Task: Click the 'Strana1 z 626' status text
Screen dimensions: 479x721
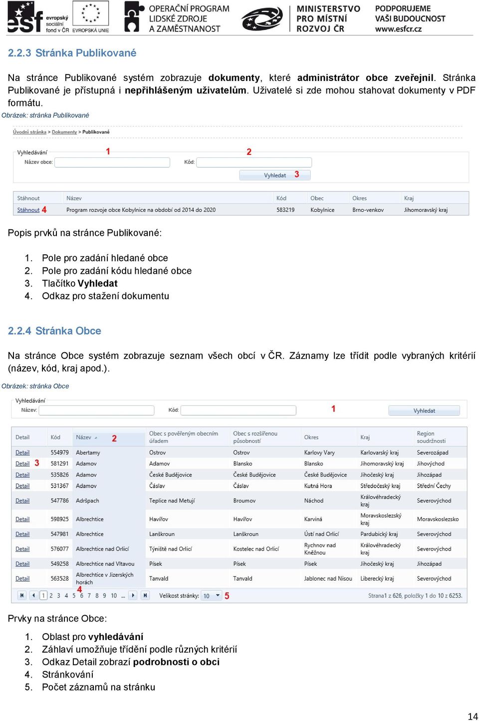Action: click(x=385, y=596)
